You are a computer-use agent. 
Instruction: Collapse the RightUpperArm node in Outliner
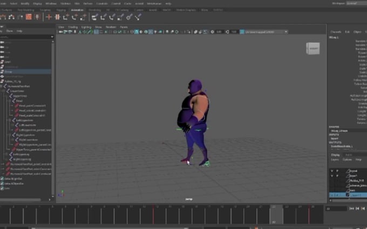coord(10,135)
